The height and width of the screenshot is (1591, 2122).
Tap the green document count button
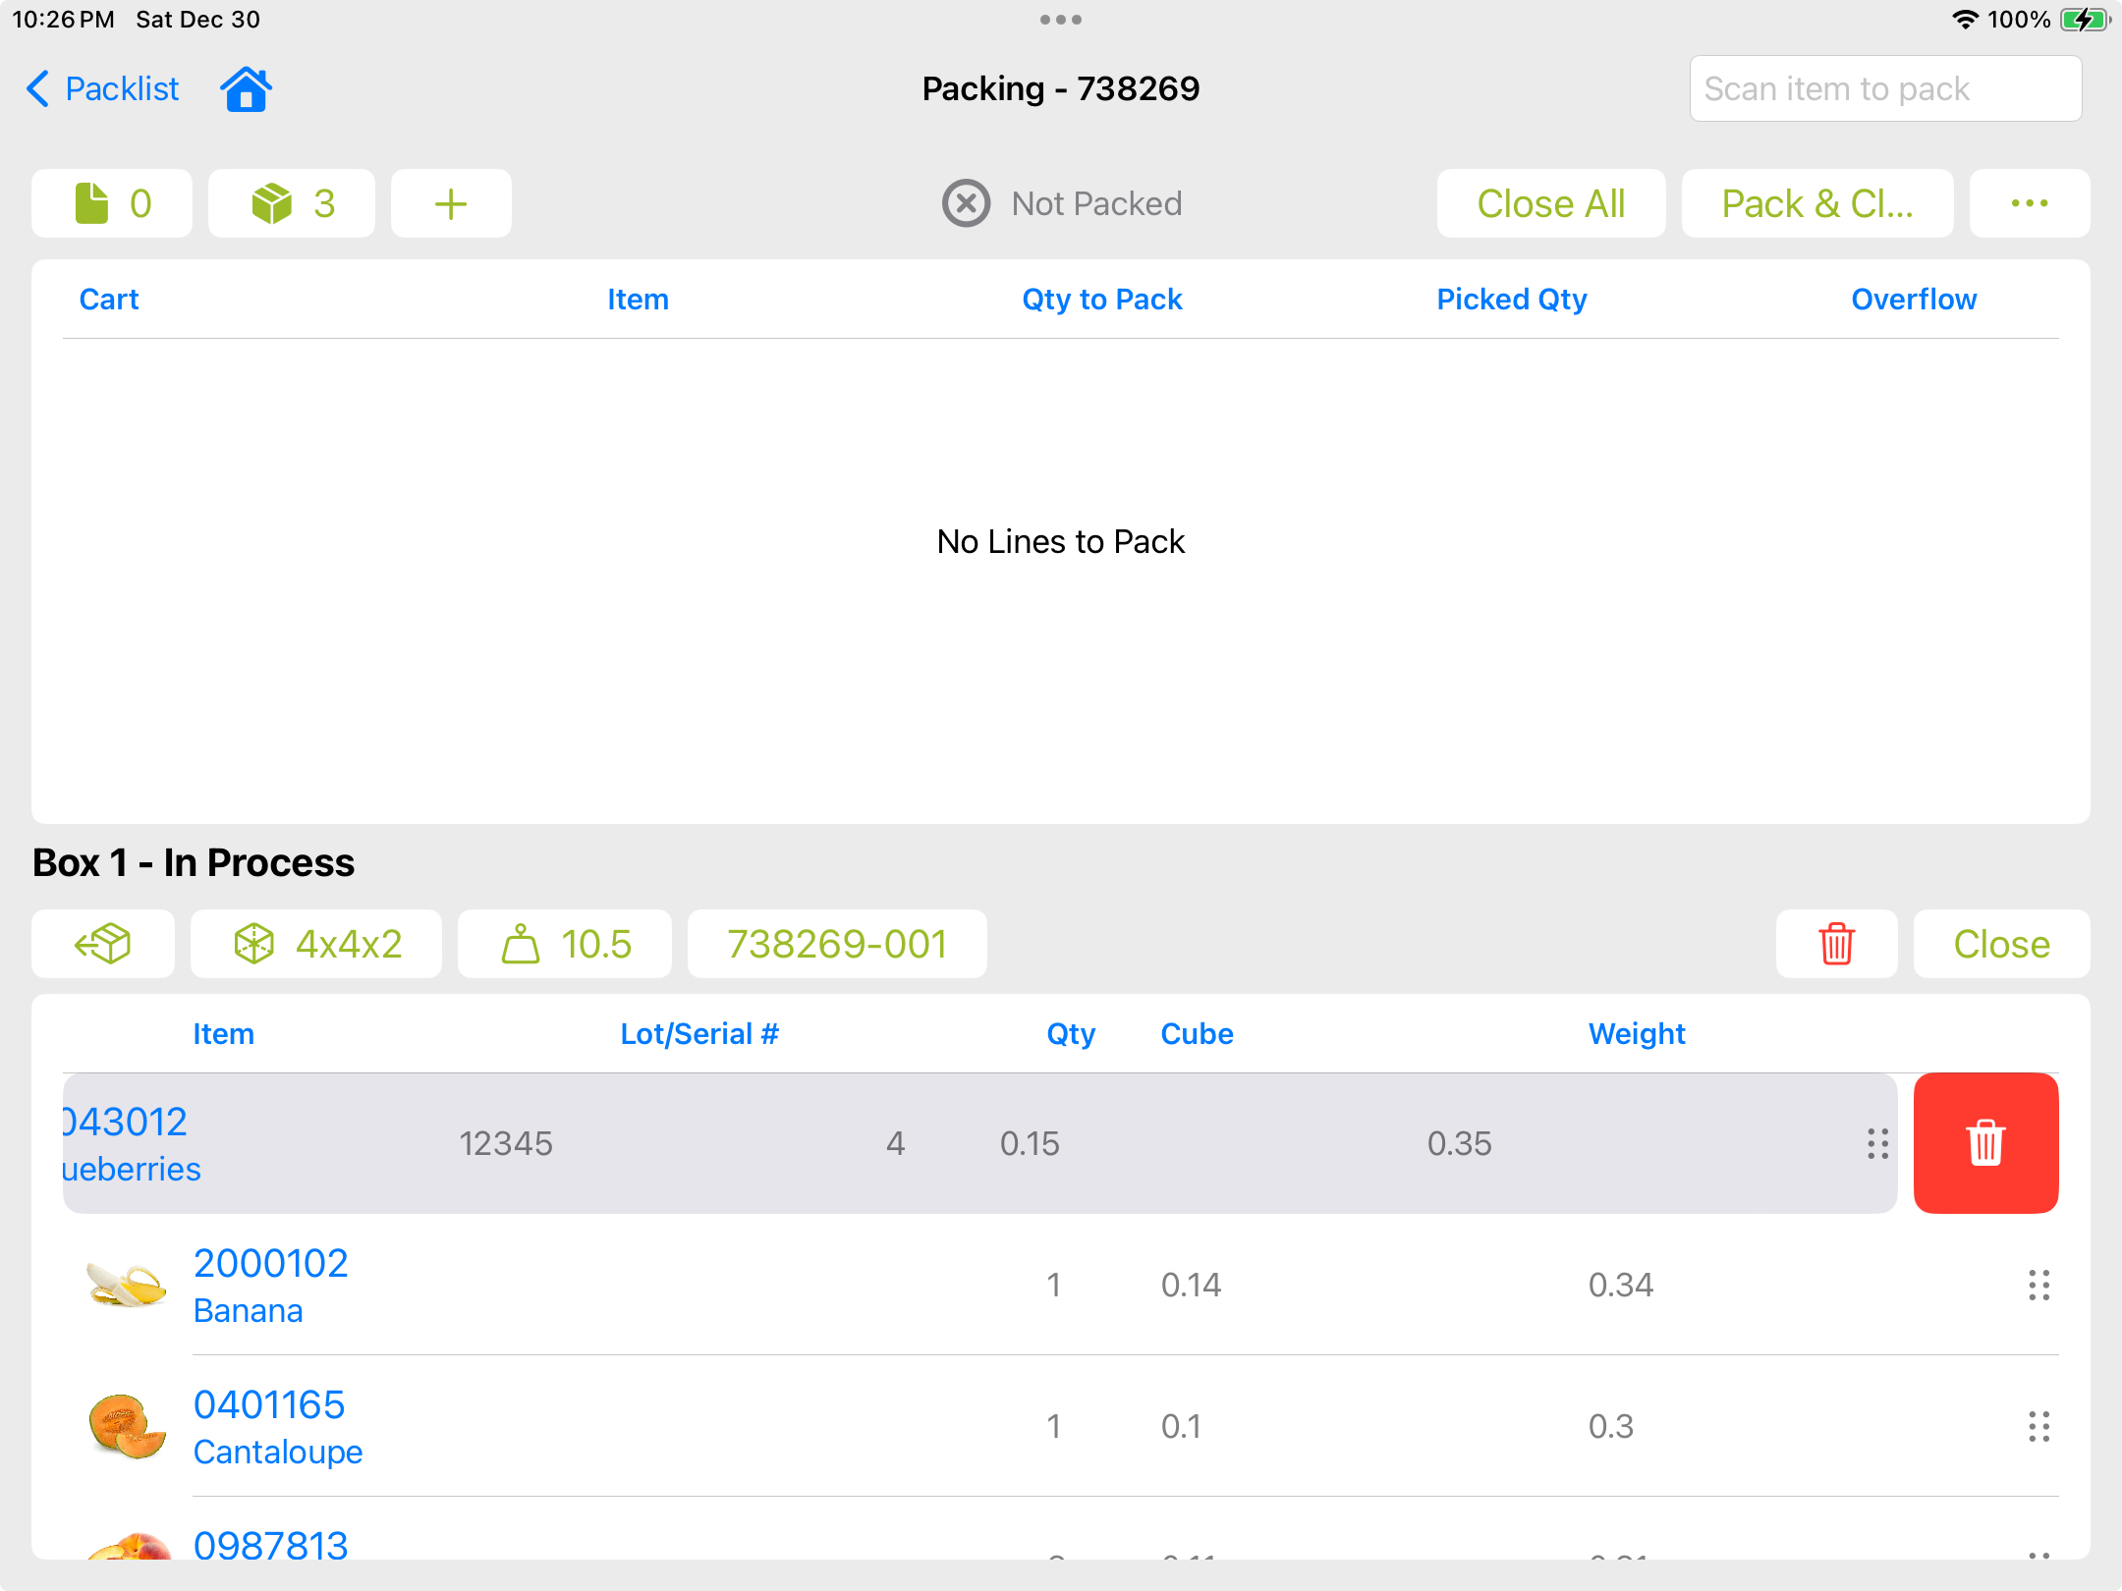pyautogui.click(x=112, y=203)
